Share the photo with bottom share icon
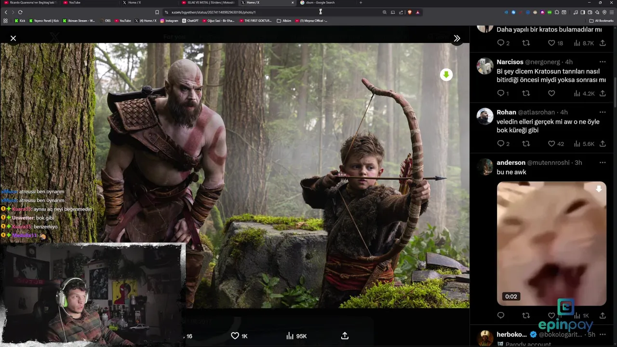This screenshot has width=617, height=347. pos(345,336)
